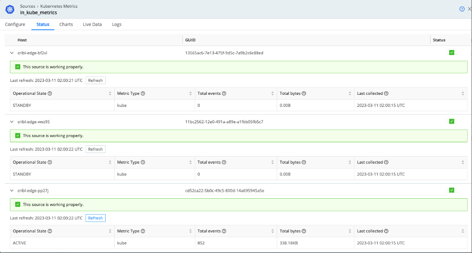
Task: Sort Last collected column in cribl-edge-pp27j table
Action: coord(463,231)
